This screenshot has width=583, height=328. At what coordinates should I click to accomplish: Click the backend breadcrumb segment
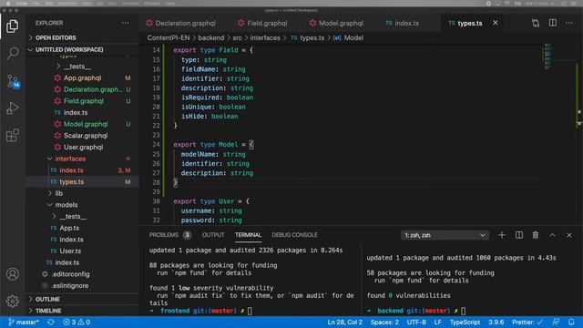click(210, 38)
